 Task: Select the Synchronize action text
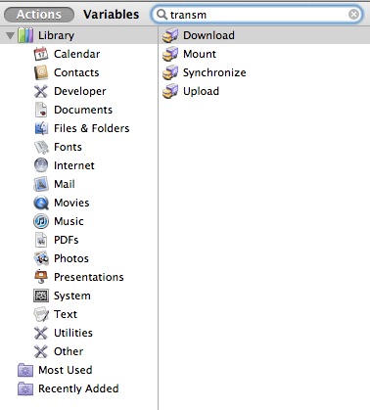[x=214, y=72]
